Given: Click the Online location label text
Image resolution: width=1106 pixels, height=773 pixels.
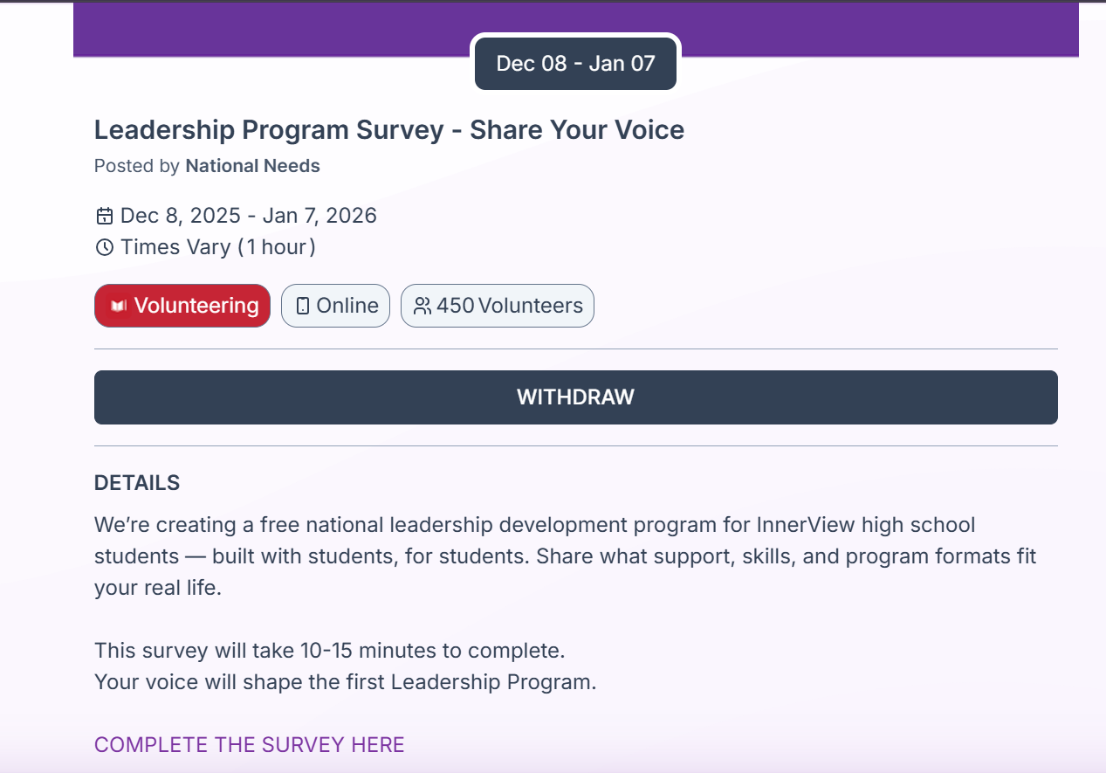Looking at the screenshot, I should [347, 306].
